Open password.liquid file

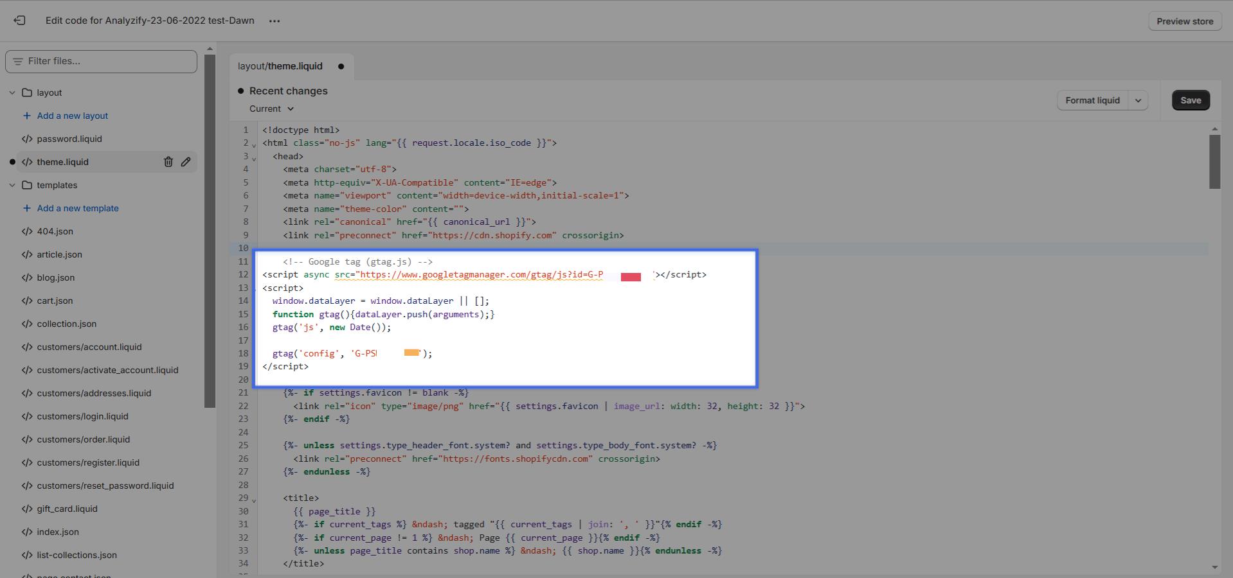click(x=69, y=139)
